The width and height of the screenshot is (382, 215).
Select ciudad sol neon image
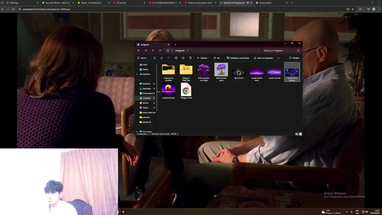pyautogui.click(x=168, y=91)
